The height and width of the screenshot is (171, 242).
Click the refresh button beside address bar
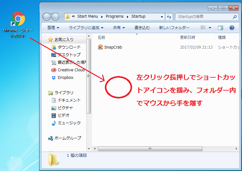pyautogui.click(x=169, y=17)
